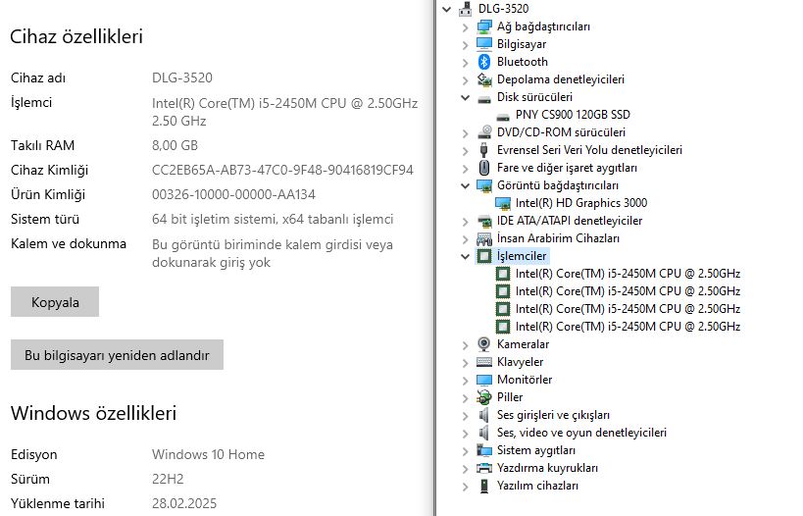The height and width of the screenshot is (516, 803).
Task: Click the Takılı RAM label
Action: click(x=42, y=145)
